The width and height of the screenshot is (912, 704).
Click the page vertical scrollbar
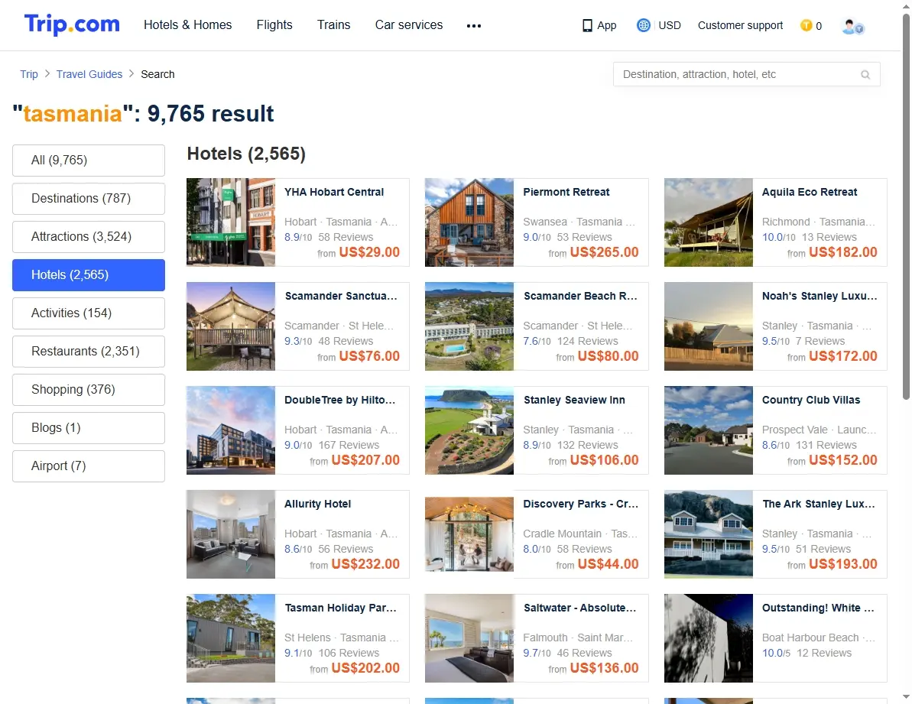click(906, 206)
